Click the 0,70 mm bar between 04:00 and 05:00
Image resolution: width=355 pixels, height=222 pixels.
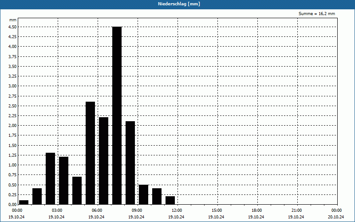pos(77,190)
